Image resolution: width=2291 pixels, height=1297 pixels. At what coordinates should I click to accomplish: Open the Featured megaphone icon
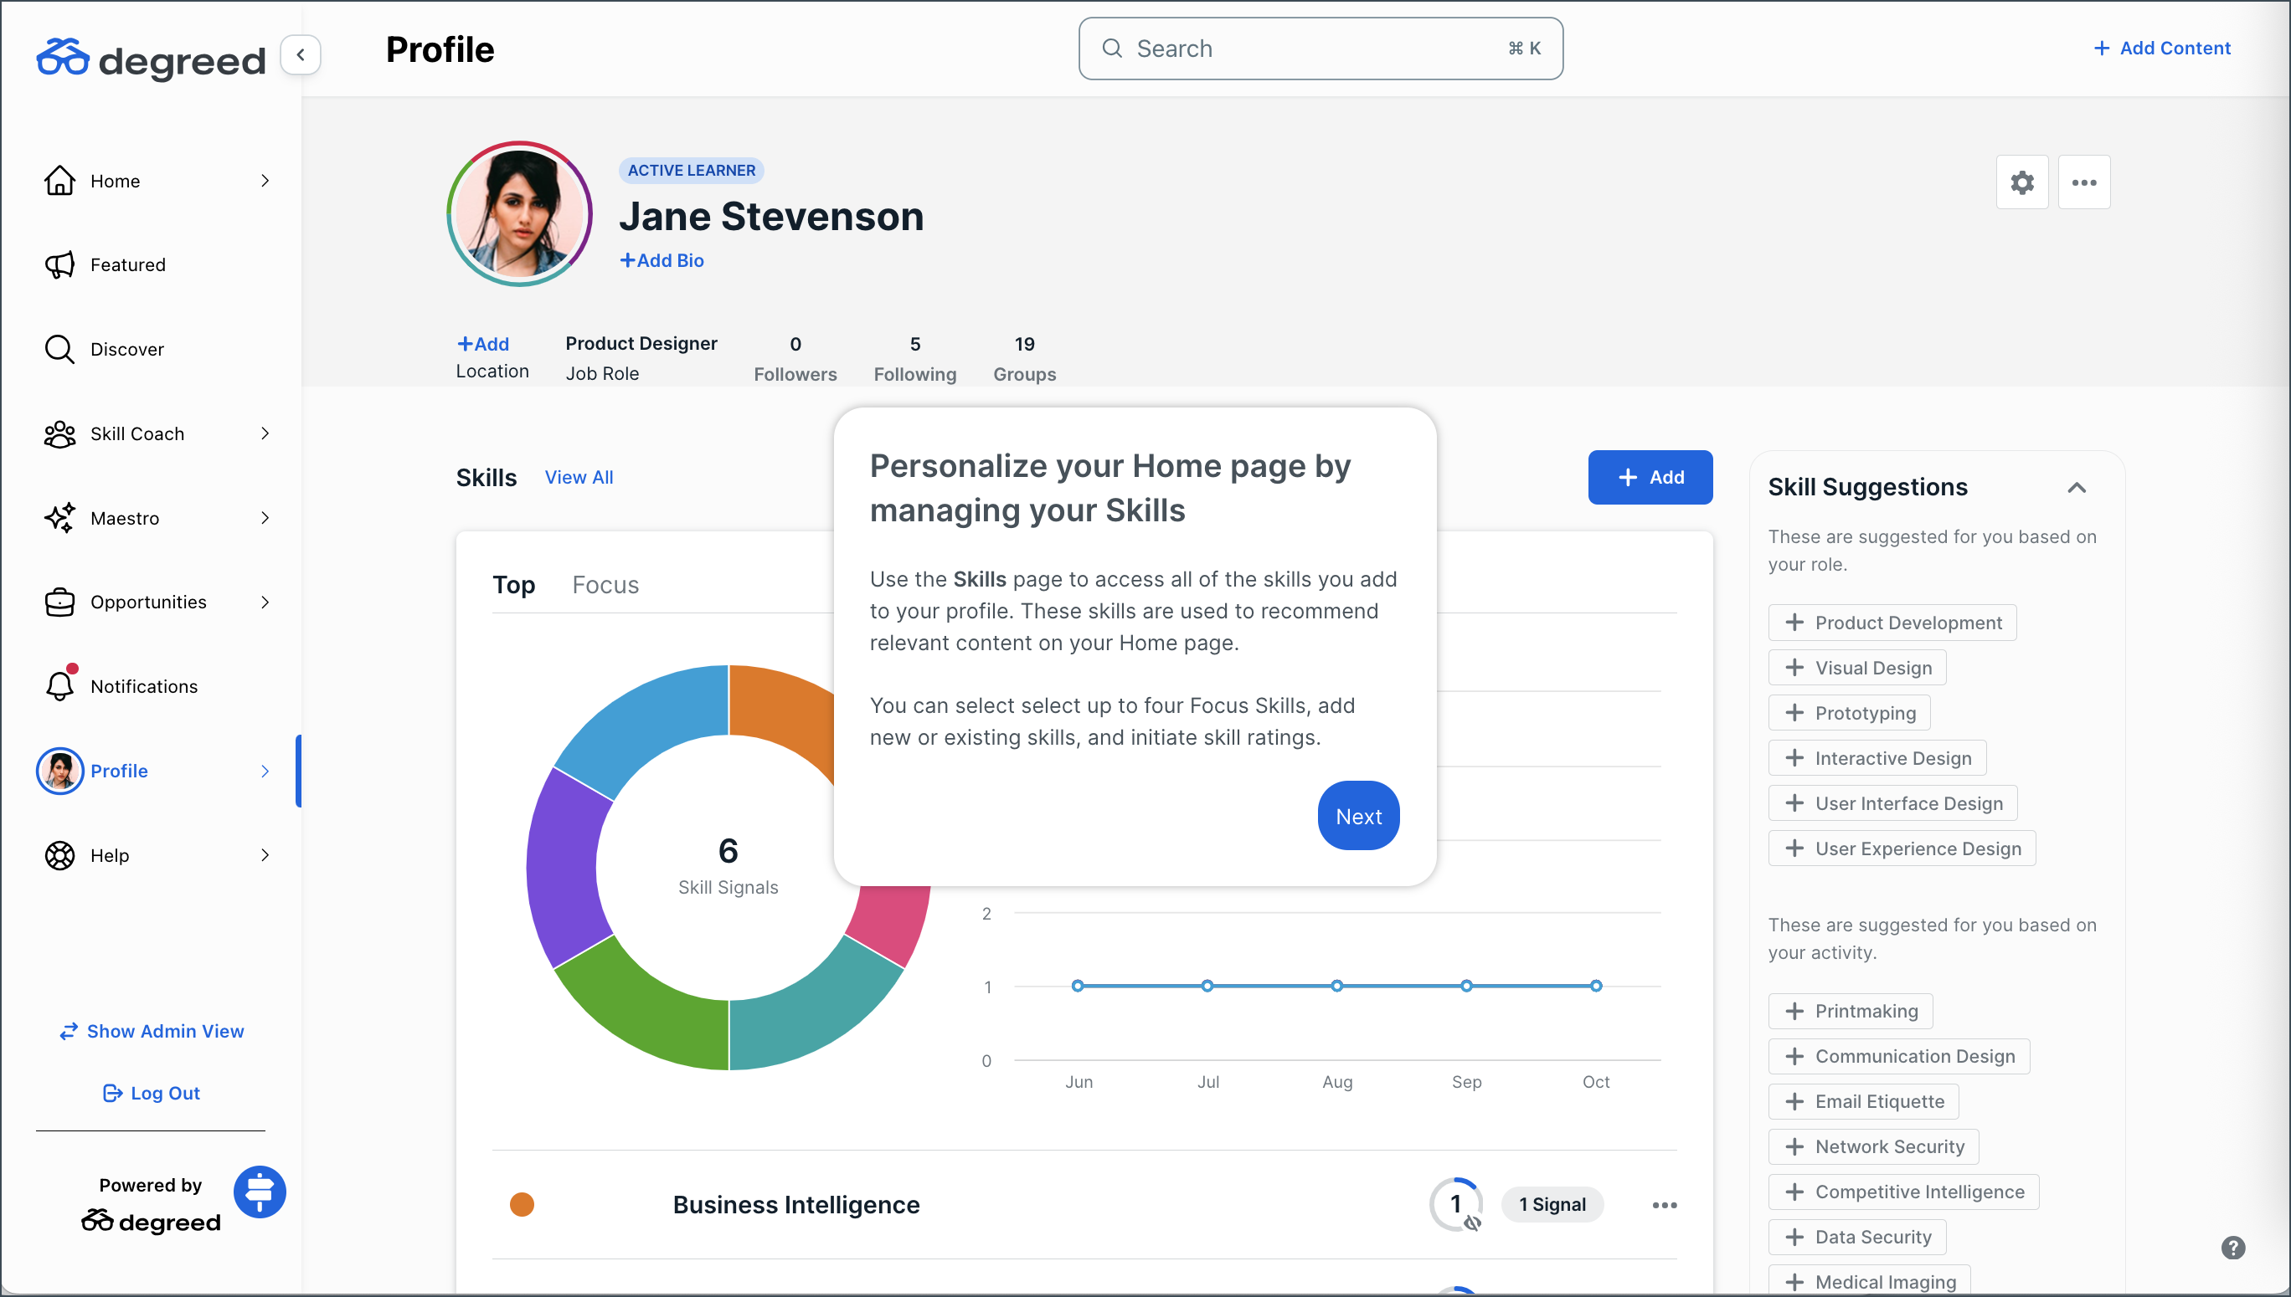(59, 264)
